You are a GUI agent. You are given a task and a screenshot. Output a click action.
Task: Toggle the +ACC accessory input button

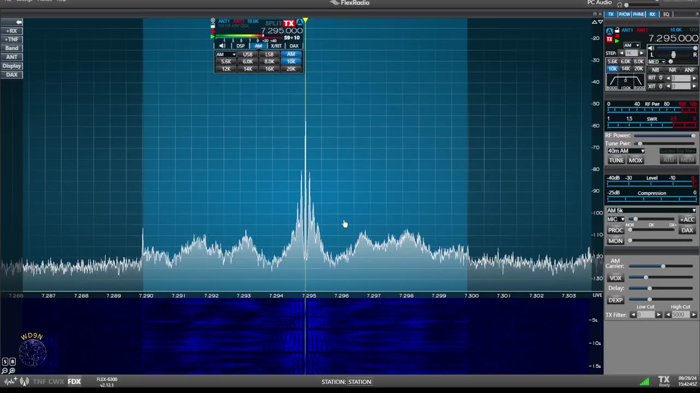(x=687, y=219)
